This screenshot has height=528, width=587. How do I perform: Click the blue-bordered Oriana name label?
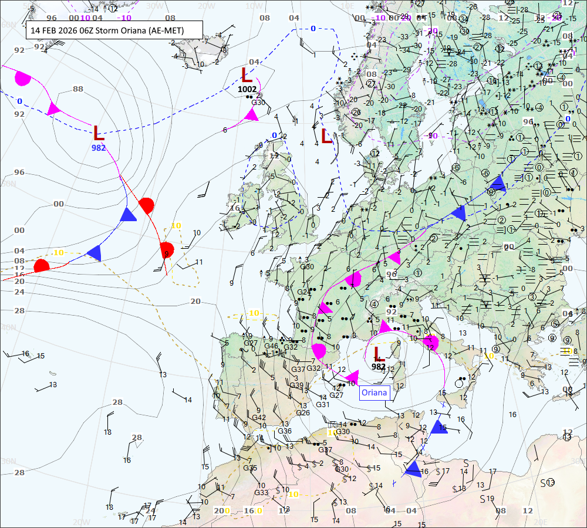375,393
